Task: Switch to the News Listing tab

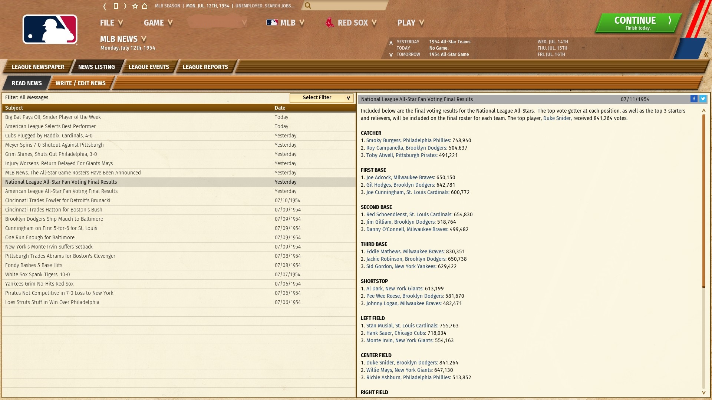Action: click(96, 67)
